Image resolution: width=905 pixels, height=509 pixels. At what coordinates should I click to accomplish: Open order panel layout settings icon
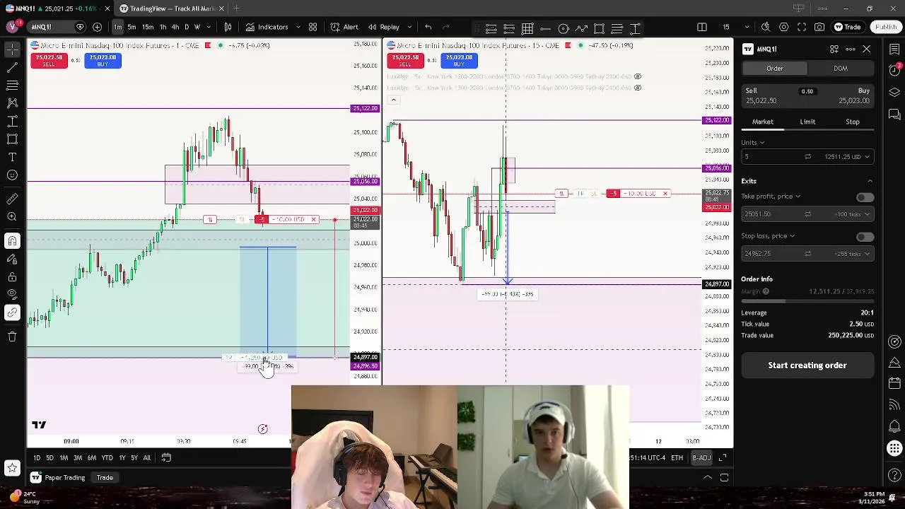coord(834,49)
